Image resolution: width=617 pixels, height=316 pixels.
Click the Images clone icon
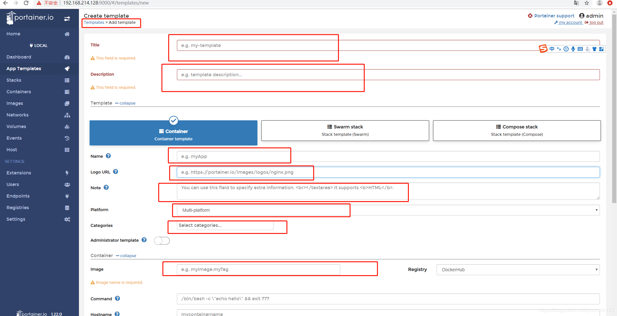(67, 104)
